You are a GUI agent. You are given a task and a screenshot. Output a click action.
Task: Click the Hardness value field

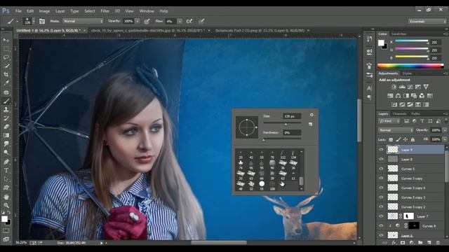point(292,132)
